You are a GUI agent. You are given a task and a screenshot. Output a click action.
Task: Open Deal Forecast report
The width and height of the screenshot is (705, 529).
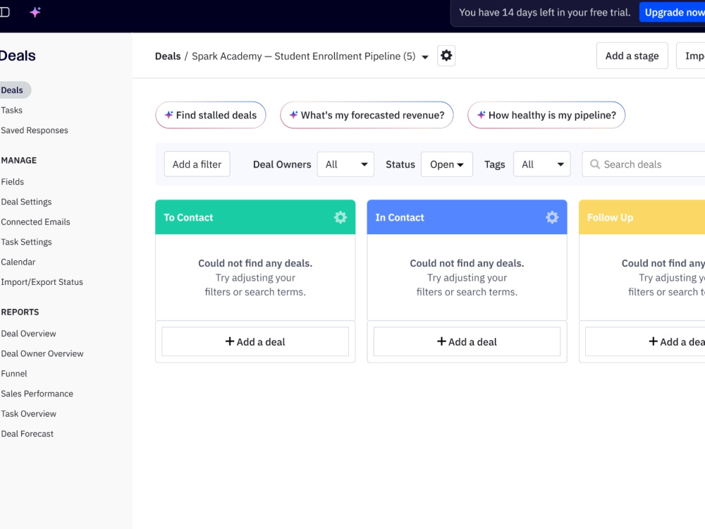click(x=27, y=434)
